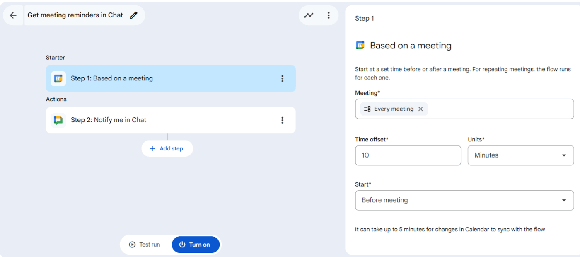Image resolution: width=580 pixels, height=257 pixels.
Task: Click the pencil icon to rename the flow
Action: (x=133, y=15)
